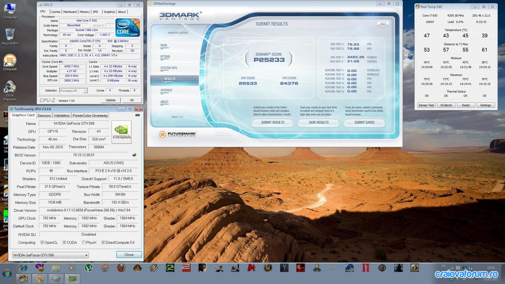The image size is (505, 284).
Task: Launch the green 2 game icon on taskbar
Action: point(170,268)
